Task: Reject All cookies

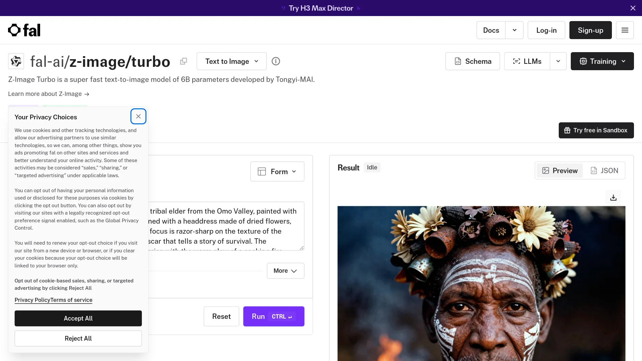Action: coord(78,338)
